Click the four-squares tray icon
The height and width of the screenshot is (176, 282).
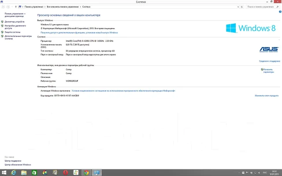tap(243, 173)
